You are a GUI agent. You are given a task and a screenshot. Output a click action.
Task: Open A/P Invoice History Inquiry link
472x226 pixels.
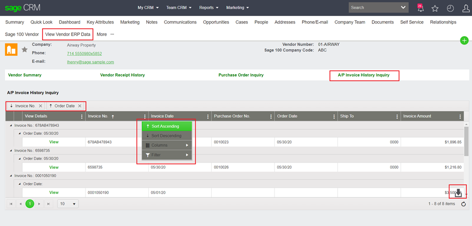click(x=363, y=75)
